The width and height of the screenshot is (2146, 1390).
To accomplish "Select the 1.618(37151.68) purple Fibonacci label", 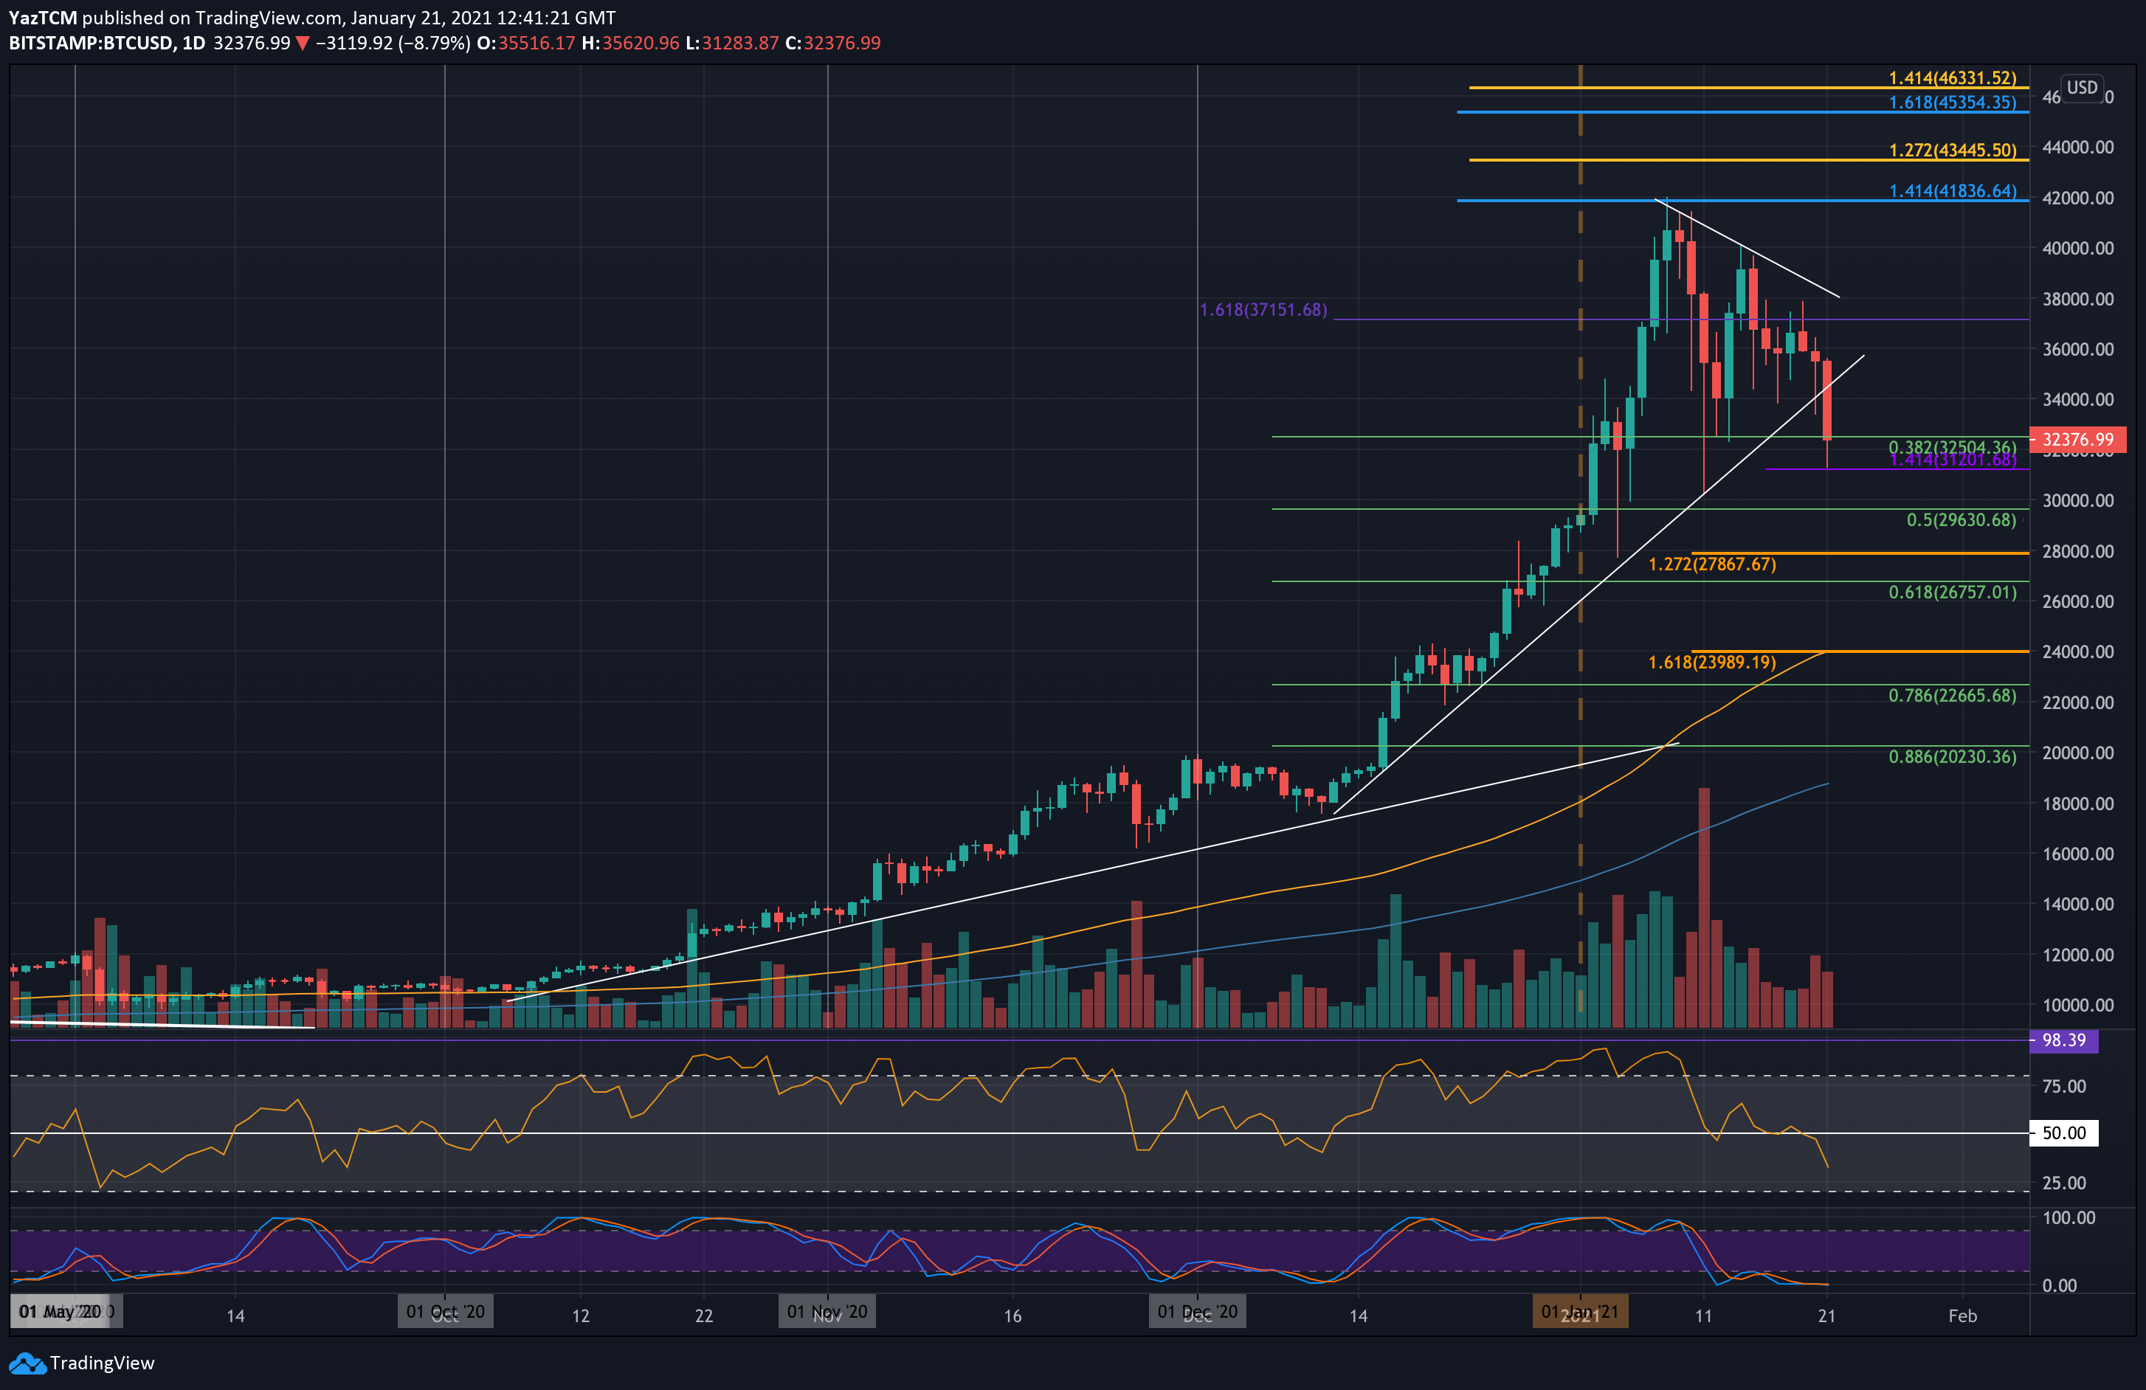I will point(1263,310).
